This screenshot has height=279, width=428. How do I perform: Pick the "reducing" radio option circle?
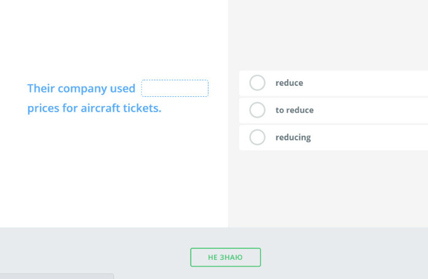(x=258, y=137)
